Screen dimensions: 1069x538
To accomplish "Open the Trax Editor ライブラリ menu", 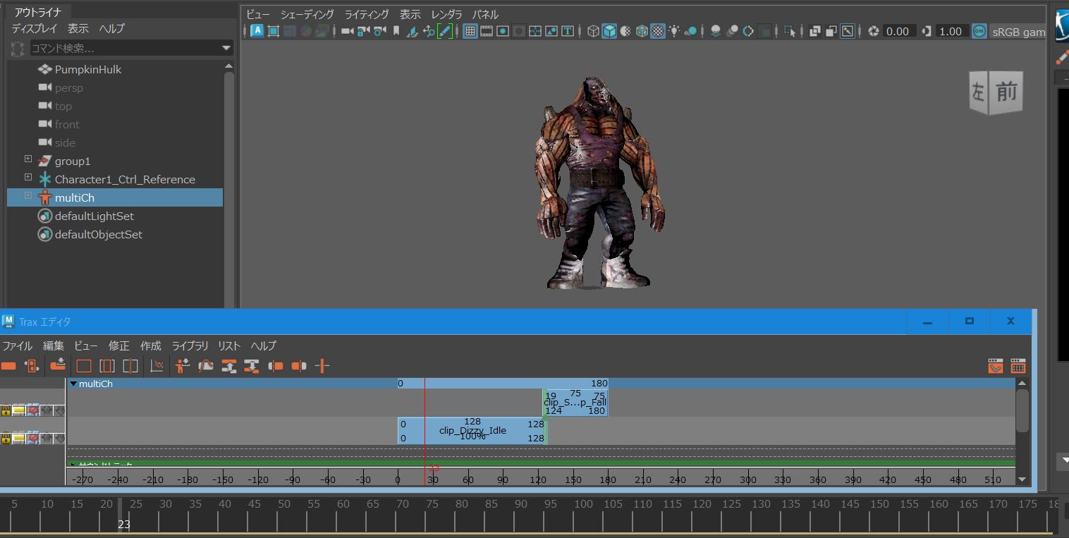I will [x=190, y=346].
